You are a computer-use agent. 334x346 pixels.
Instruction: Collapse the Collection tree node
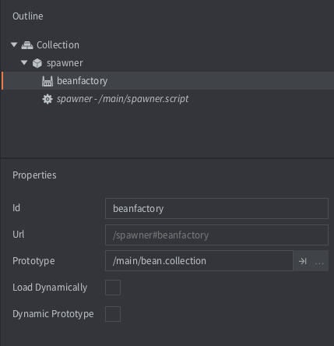(x=14, y=44)
